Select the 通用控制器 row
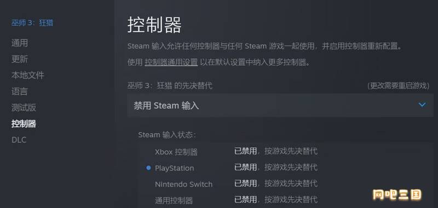Image resolution: width=438 pixels, height=208 pixels. coord(285,200)
